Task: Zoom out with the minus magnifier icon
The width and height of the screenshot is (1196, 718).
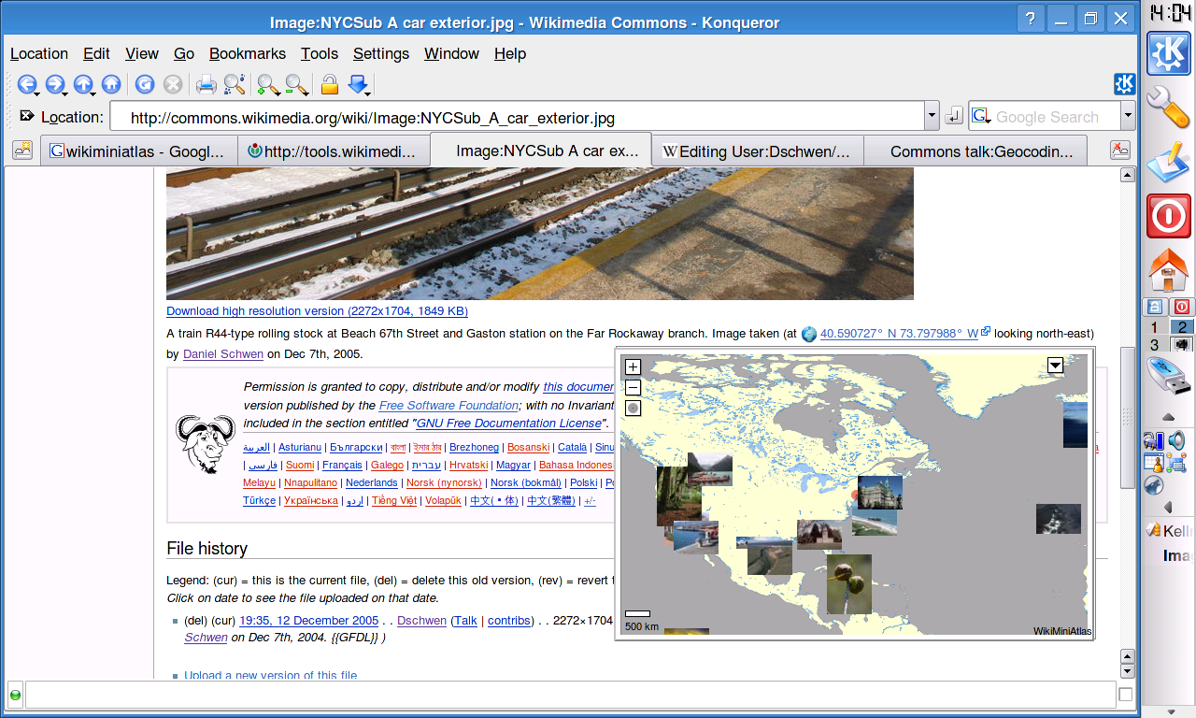Action: tap(297, 85)
